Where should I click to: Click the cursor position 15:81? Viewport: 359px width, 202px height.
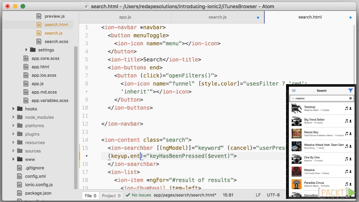[228, 195]
